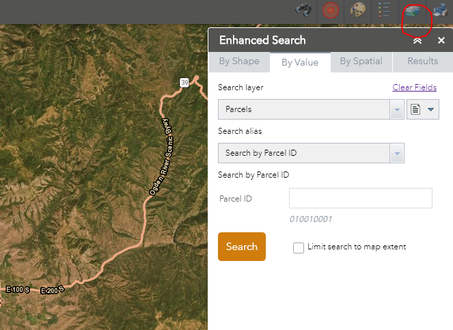Open the document options dropdown arrow
This screenshot has height=330, width=453.
tap(431, 109)
